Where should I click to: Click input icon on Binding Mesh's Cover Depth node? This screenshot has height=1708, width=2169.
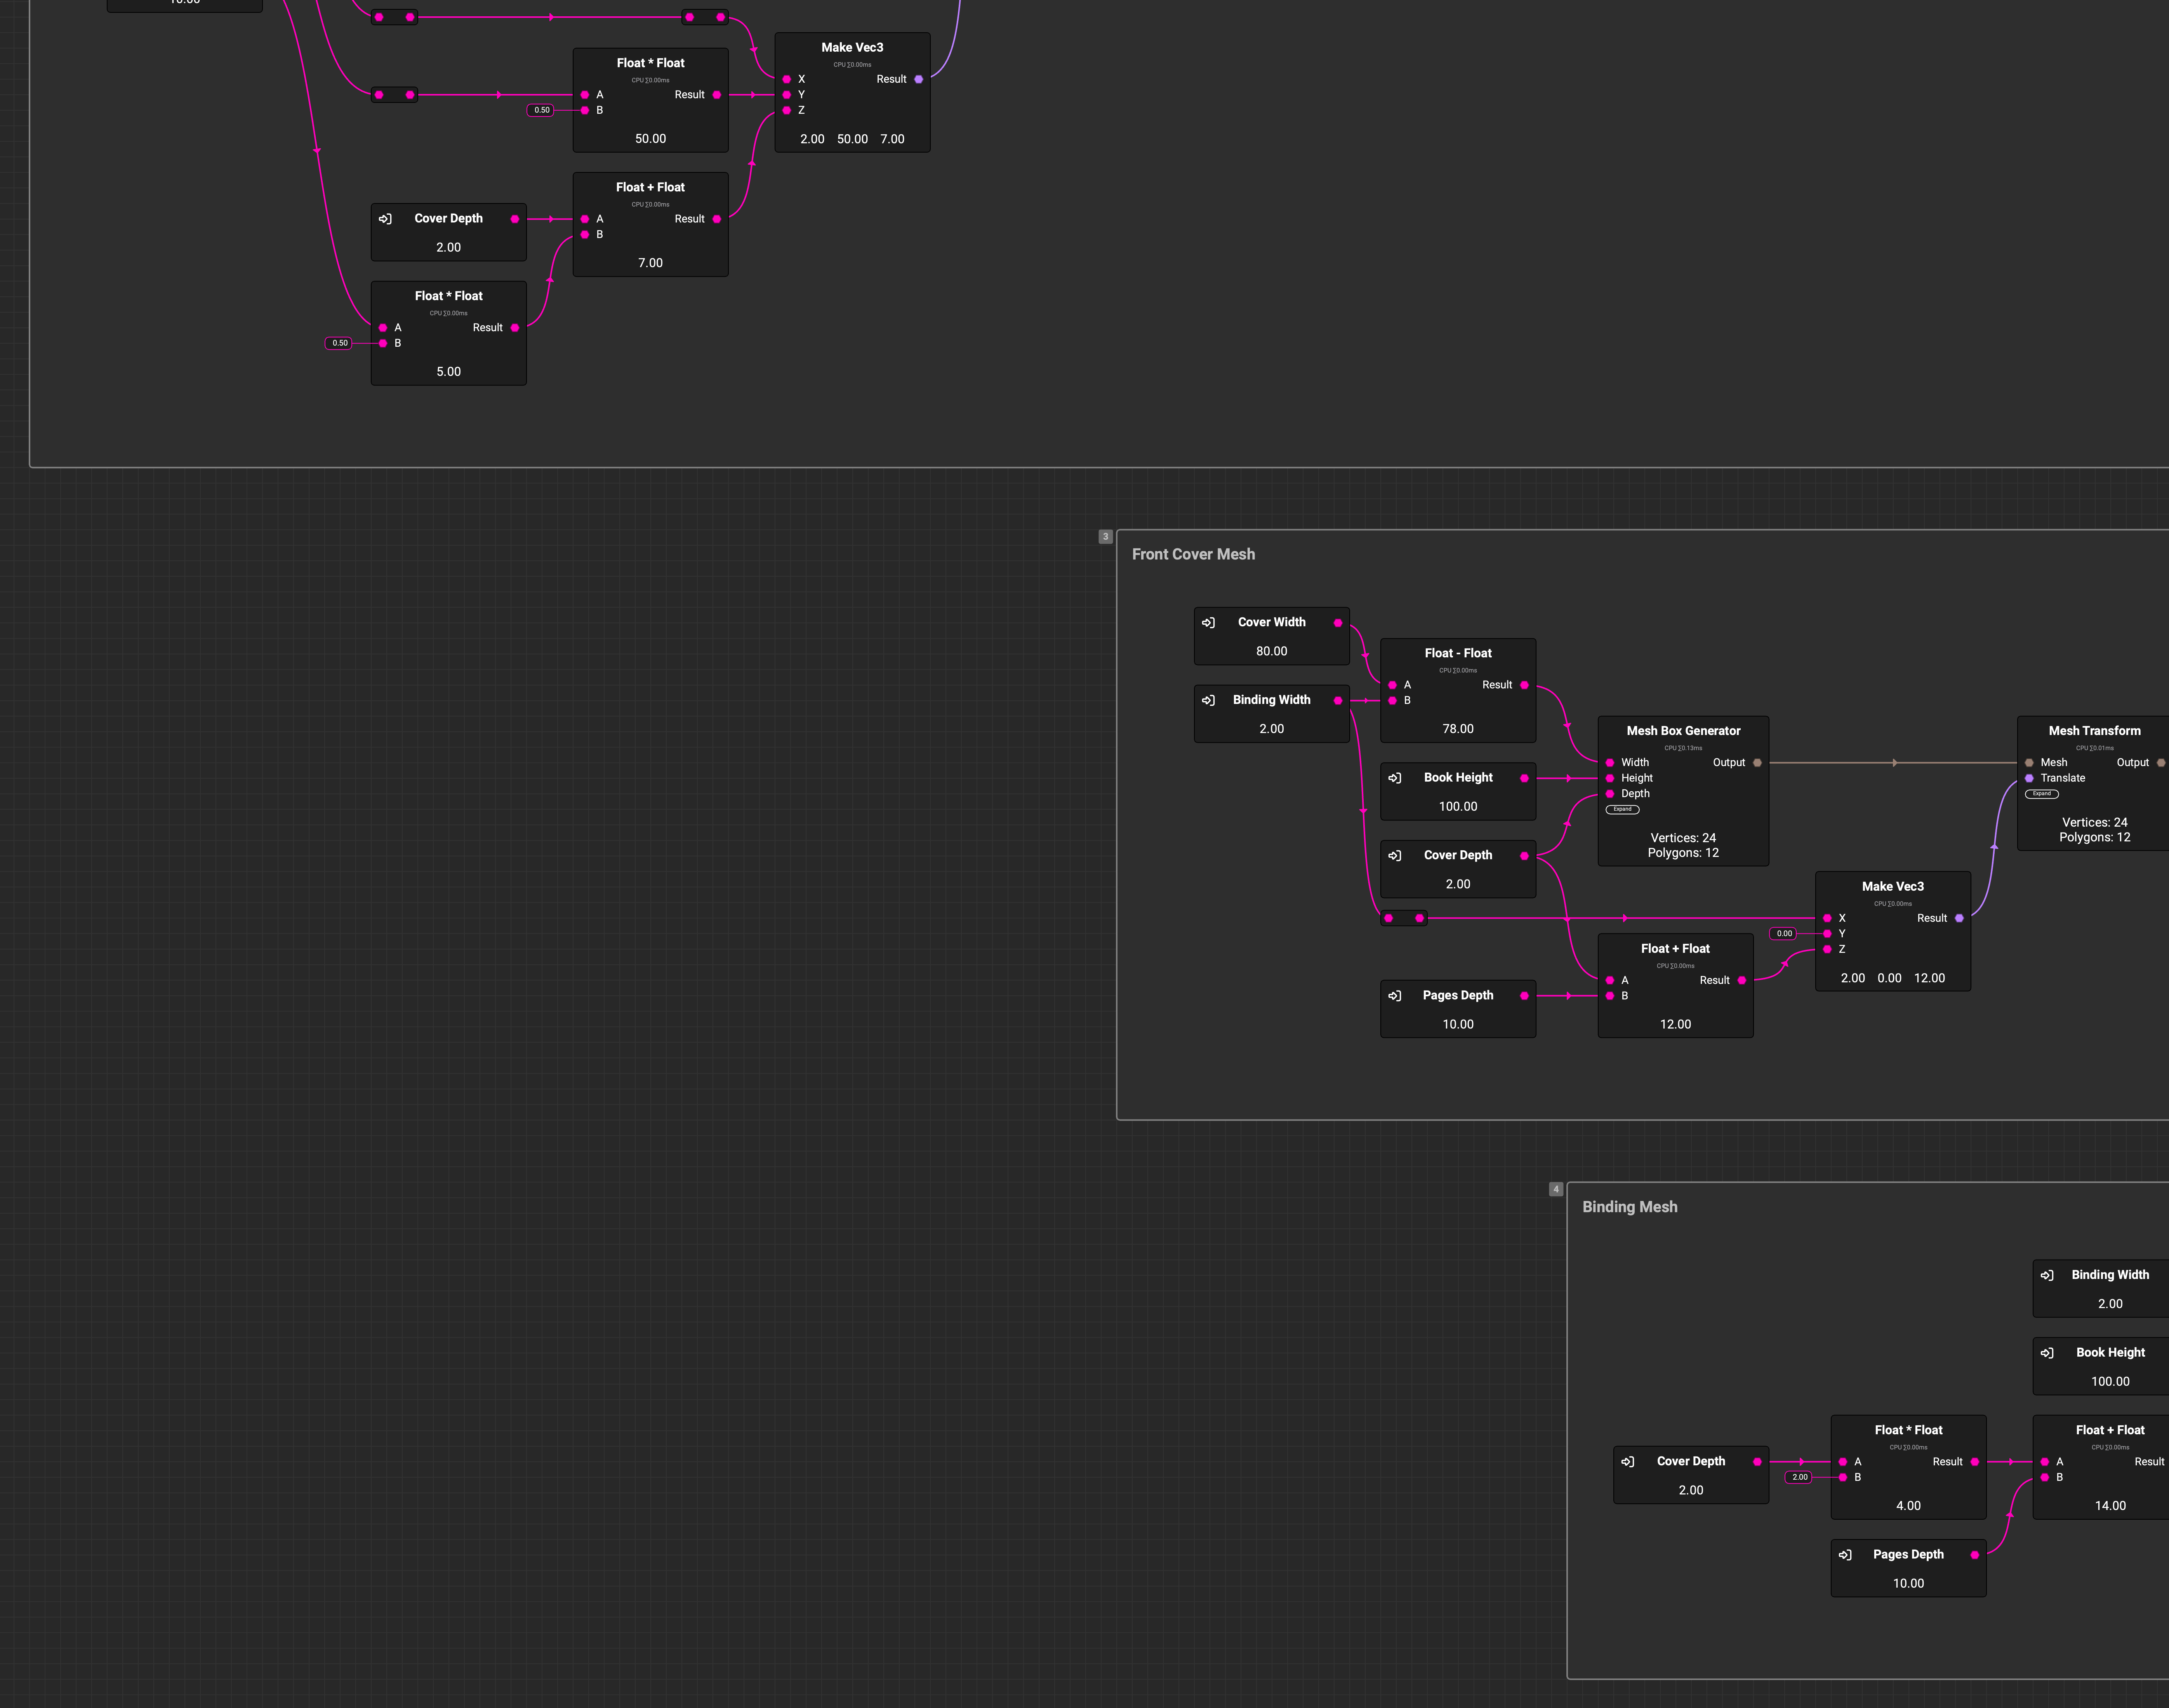pos(1627,1462)
